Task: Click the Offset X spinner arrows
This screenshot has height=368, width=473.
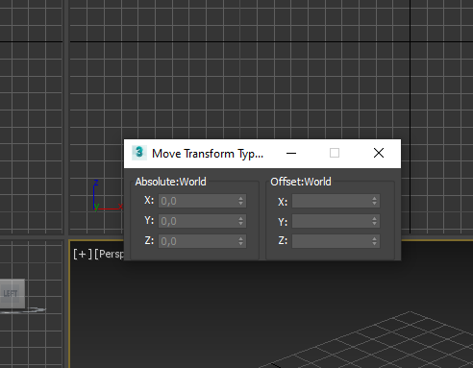Action: pyautogui.click(x=375, y=201)
